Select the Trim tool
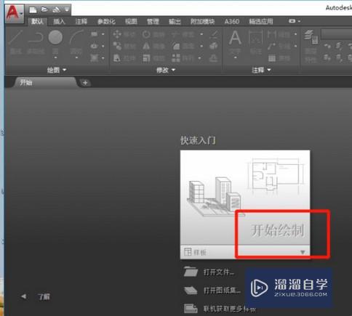 [183, 34]
